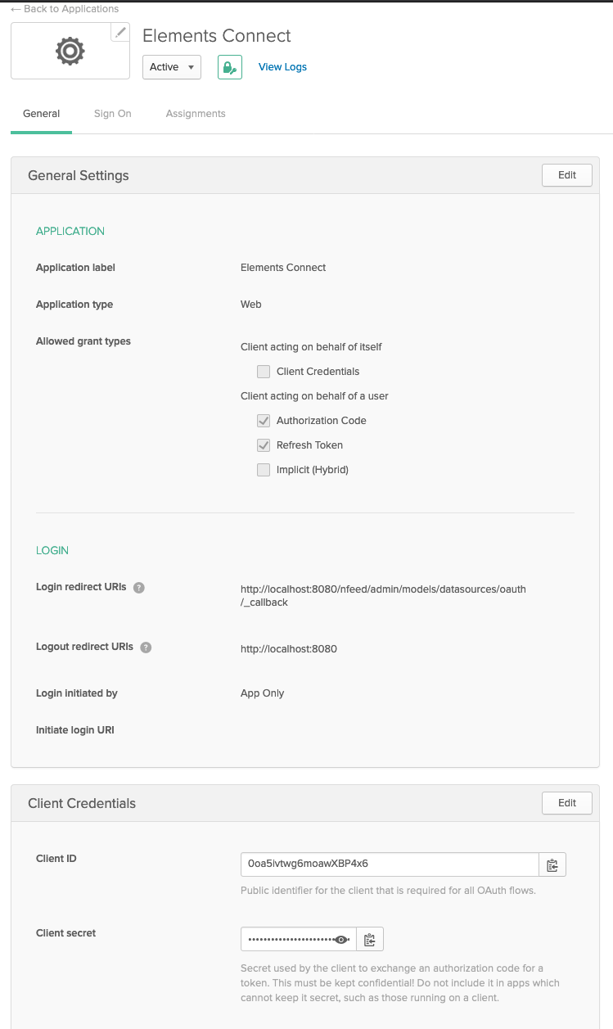613x1029 pixels.
Task: Click help icon beside Login redirect URIs
Action: pos(139,588)
